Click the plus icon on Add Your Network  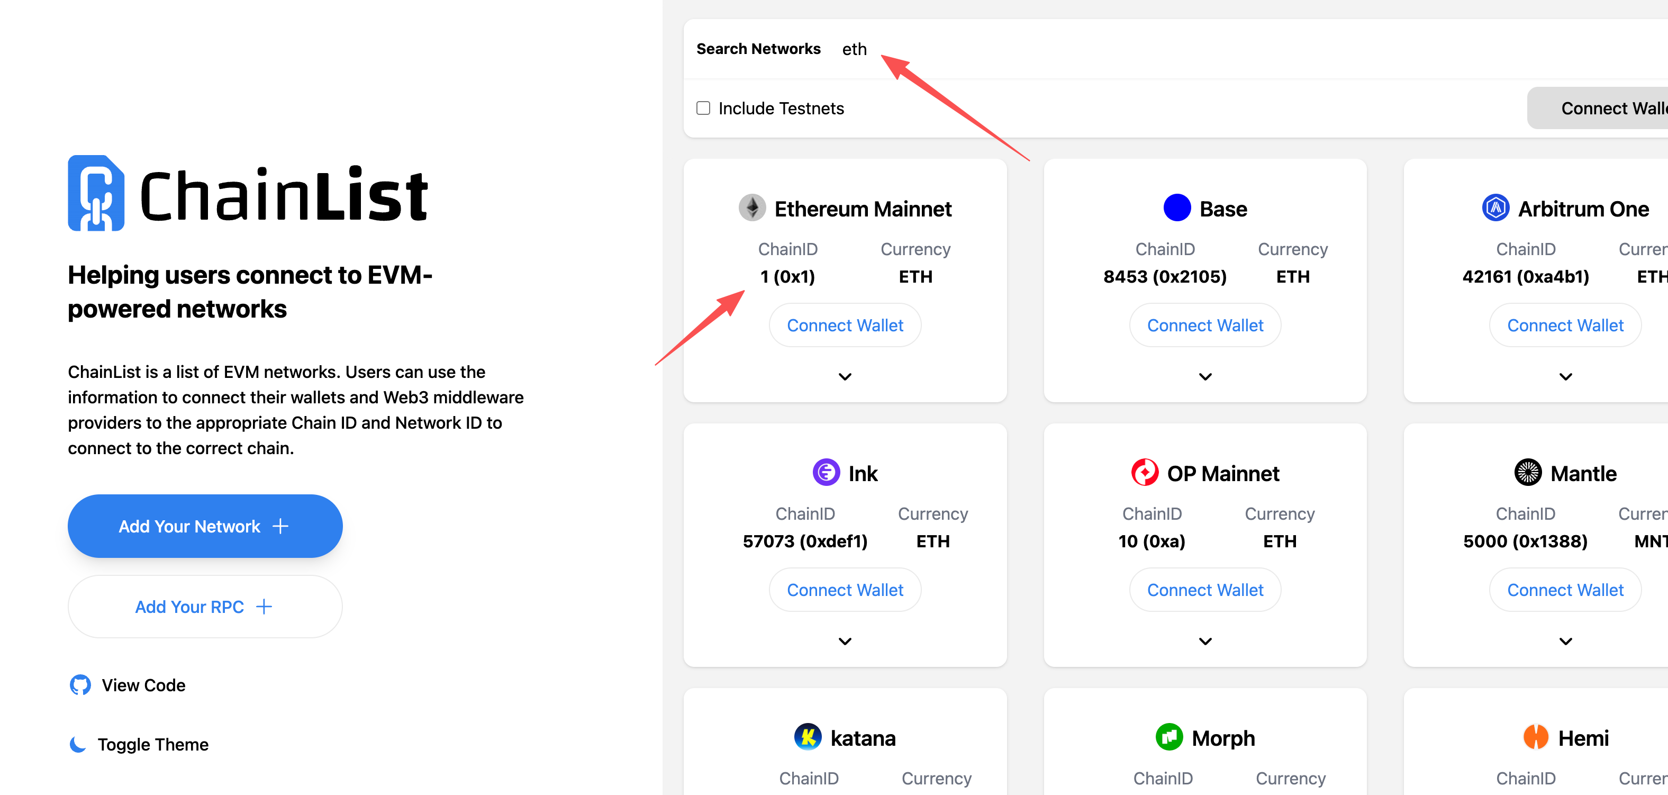pyautogui.click(x=280, y=526)
